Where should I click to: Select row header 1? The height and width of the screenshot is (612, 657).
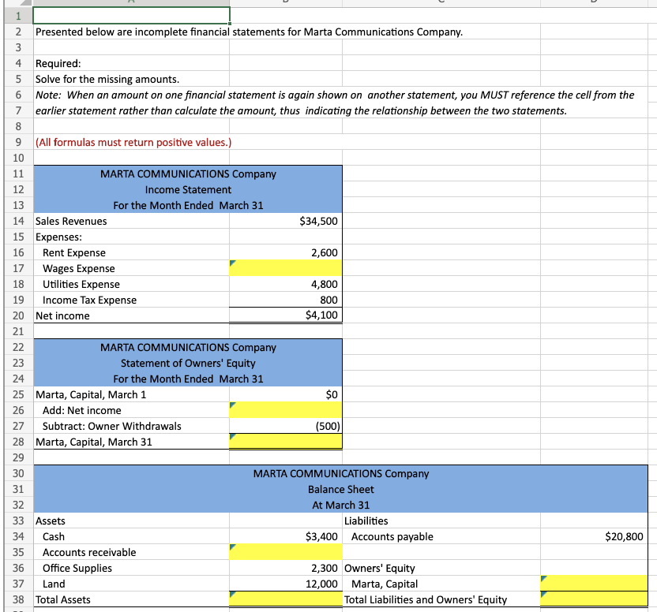coord(18,16)
